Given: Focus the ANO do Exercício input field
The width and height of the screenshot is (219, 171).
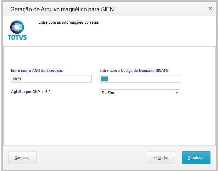Looking at the screenshot, I should 51,79.
